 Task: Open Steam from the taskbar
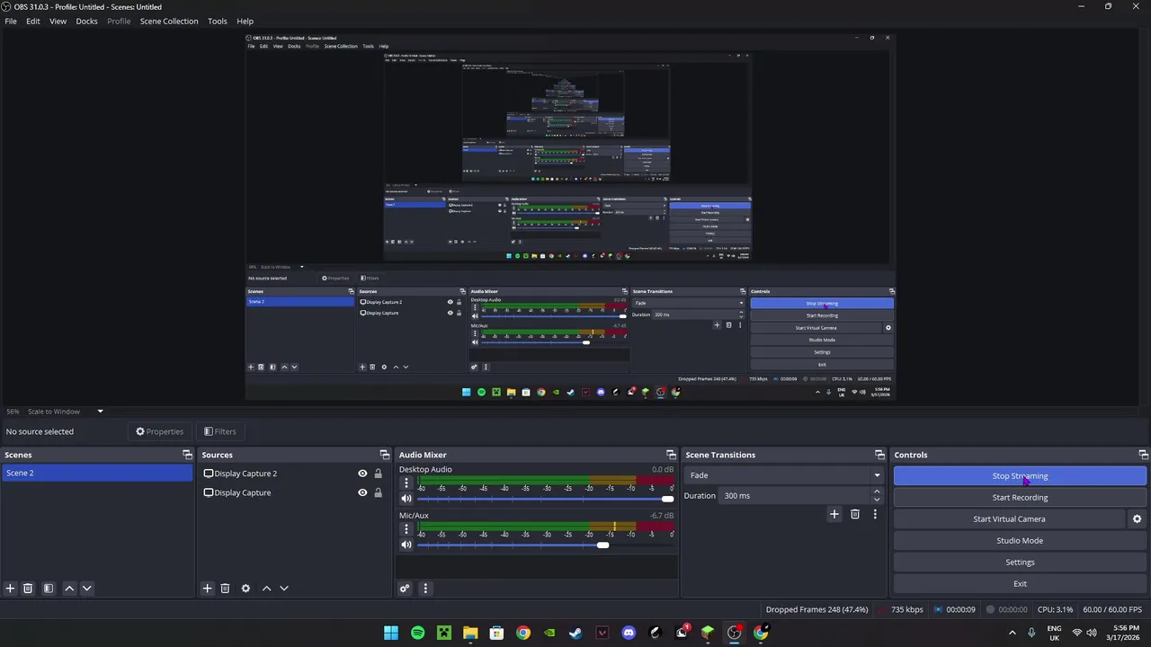575,633
